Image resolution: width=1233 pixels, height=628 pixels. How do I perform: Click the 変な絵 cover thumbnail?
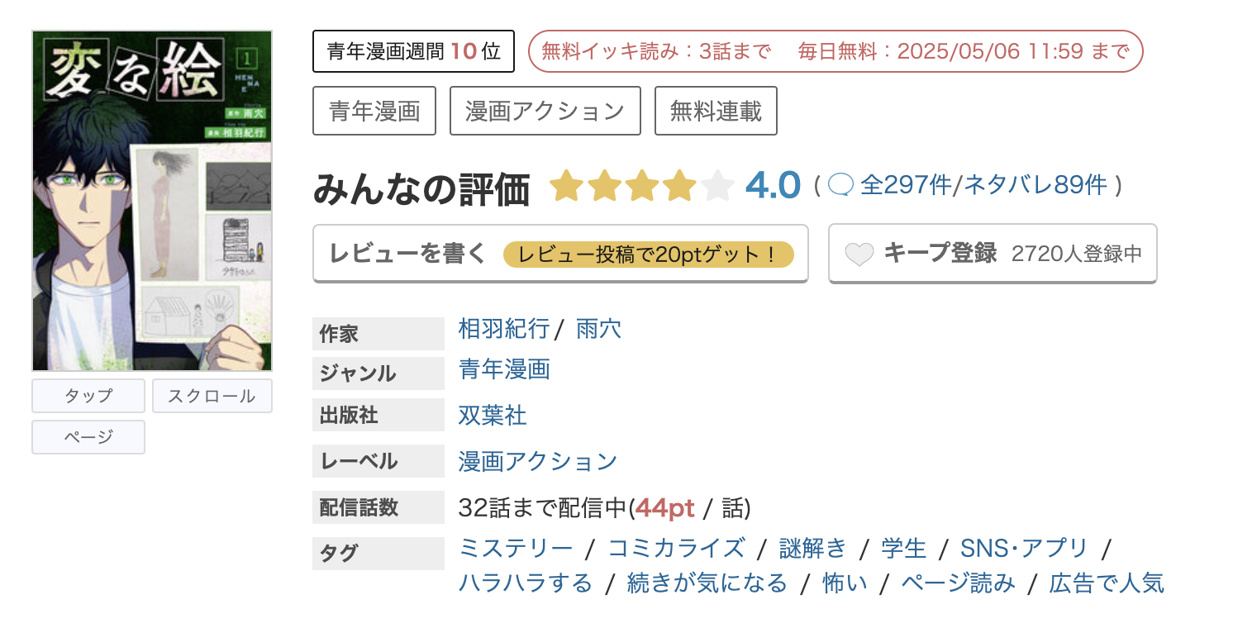(x=151, y=200)
